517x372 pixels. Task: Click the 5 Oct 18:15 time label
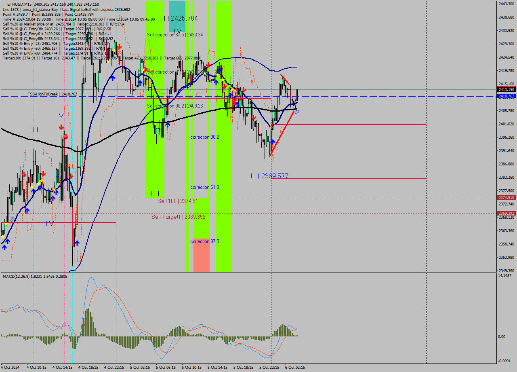243,368
